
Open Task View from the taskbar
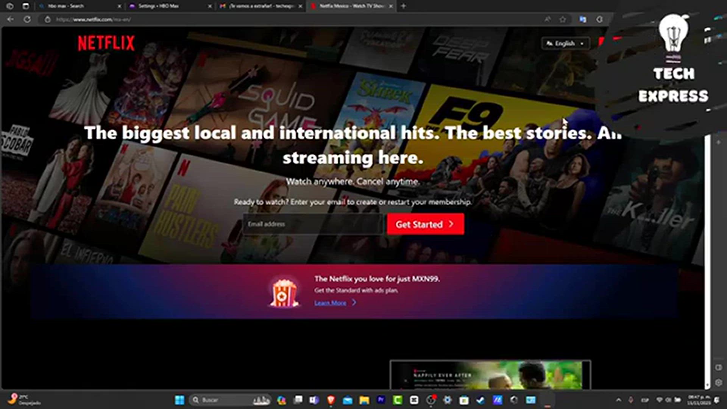tap(298, 400)
